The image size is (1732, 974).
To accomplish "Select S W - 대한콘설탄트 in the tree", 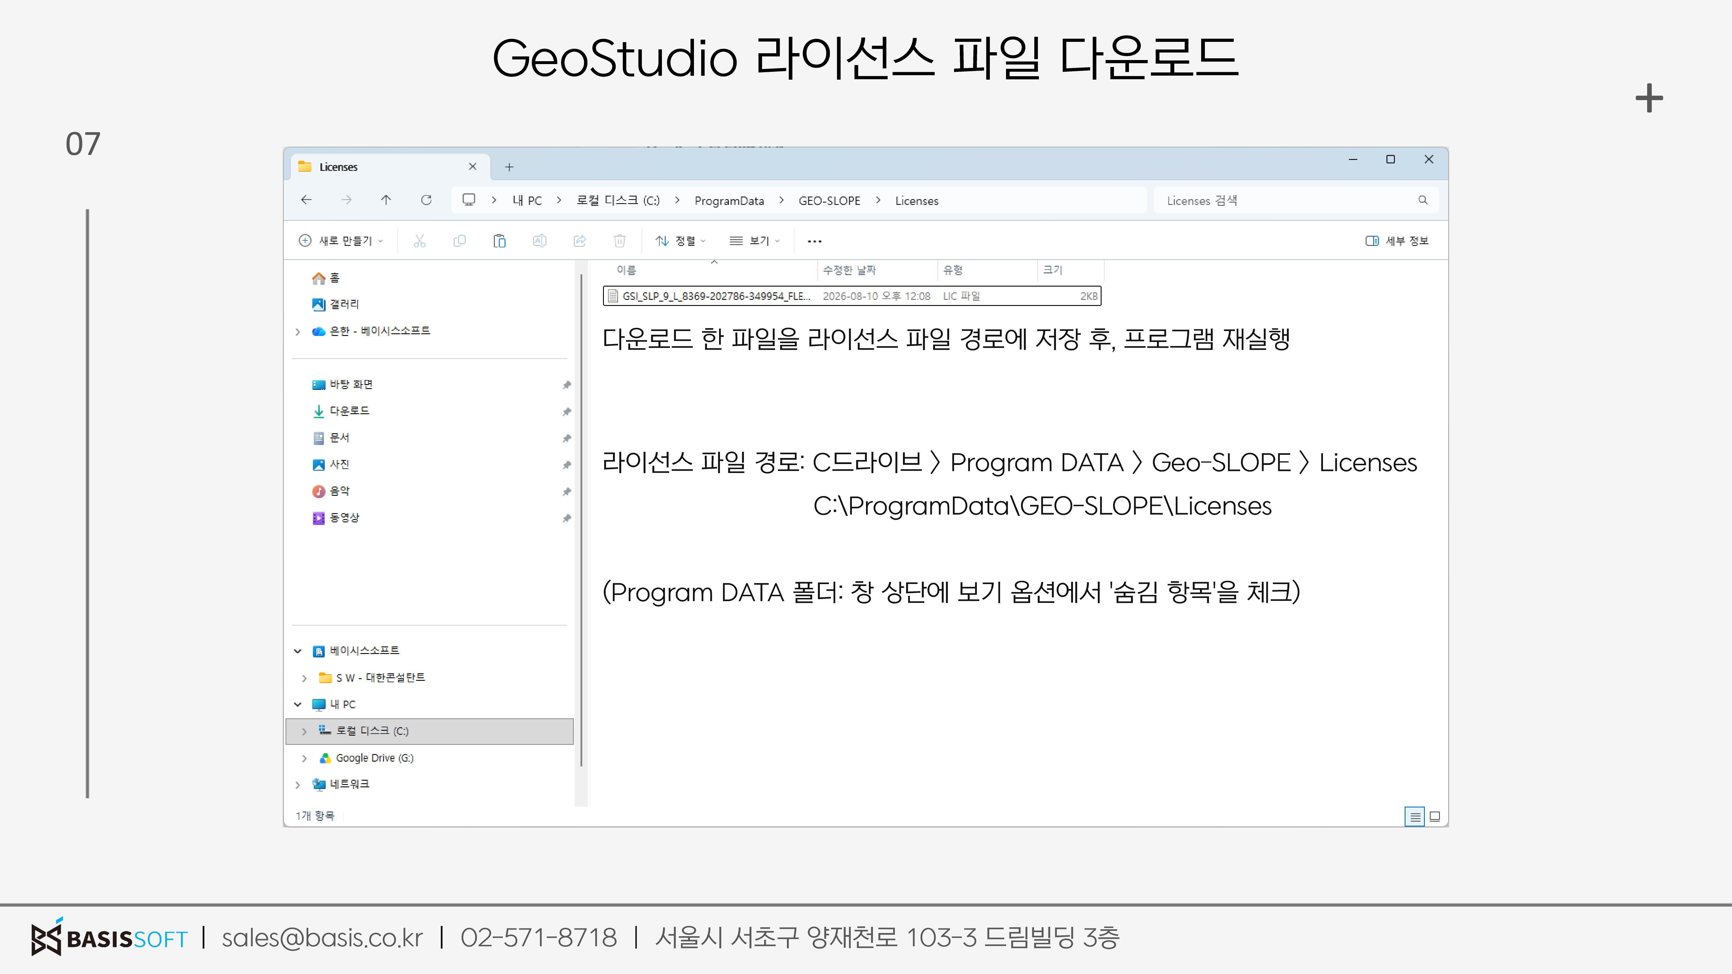I will pos(372,678).
